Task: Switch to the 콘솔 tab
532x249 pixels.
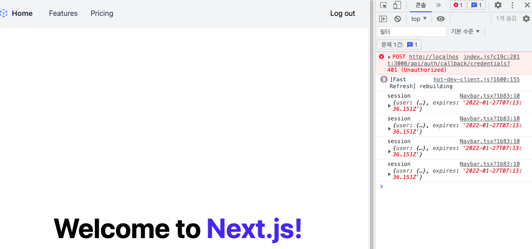Action: pos(421,5)
